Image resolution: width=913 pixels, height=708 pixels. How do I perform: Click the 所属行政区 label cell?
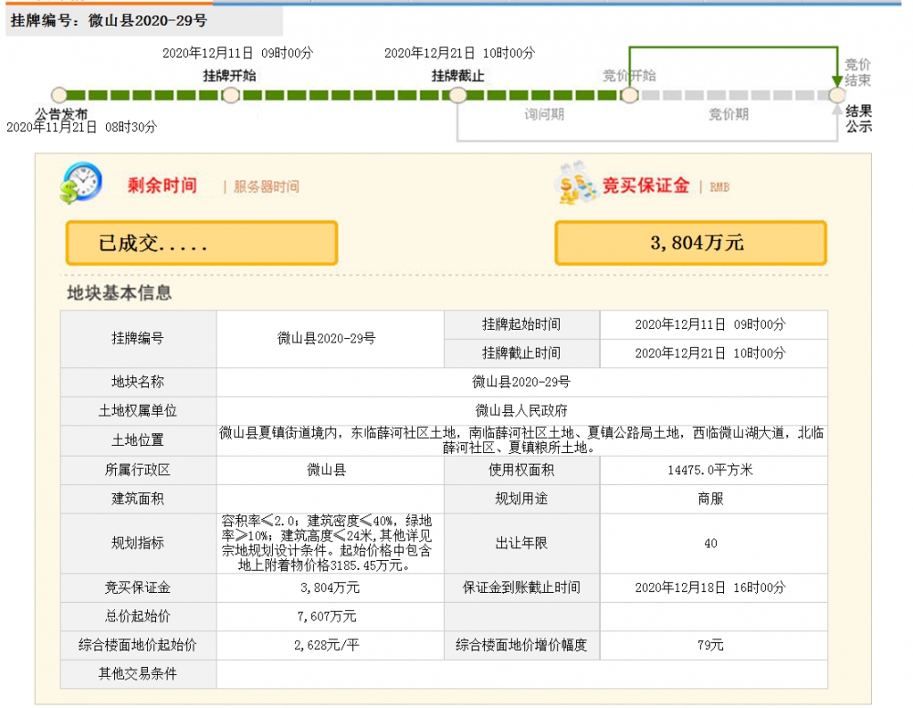(138, 470)
